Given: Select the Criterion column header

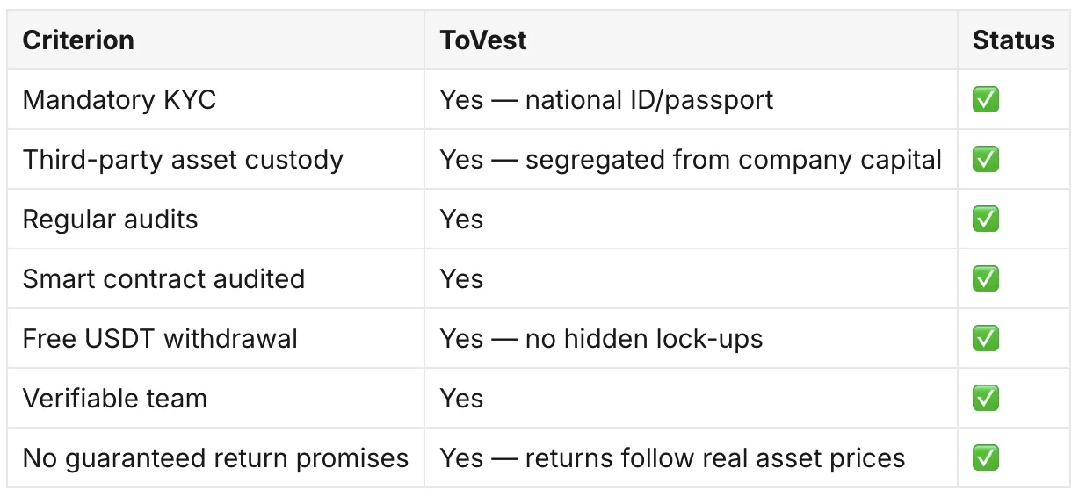Looking at the screenshot, I should (78, 40).
